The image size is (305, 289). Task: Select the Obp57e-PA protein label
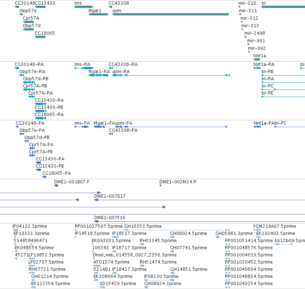(32, 130)
